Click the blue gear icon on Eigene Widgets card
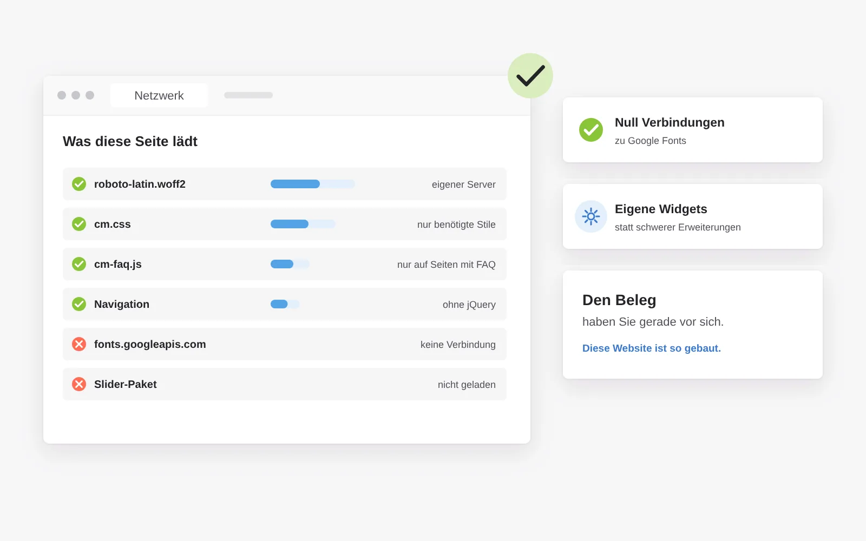This screenshot has width=866, height=541. pyautogui.click(x=591, y=216)
